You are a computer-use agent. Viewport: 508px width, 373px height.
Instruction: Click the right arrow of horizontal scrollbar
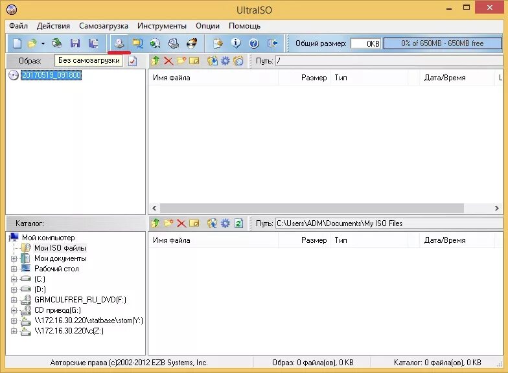(x=496, y=209)
